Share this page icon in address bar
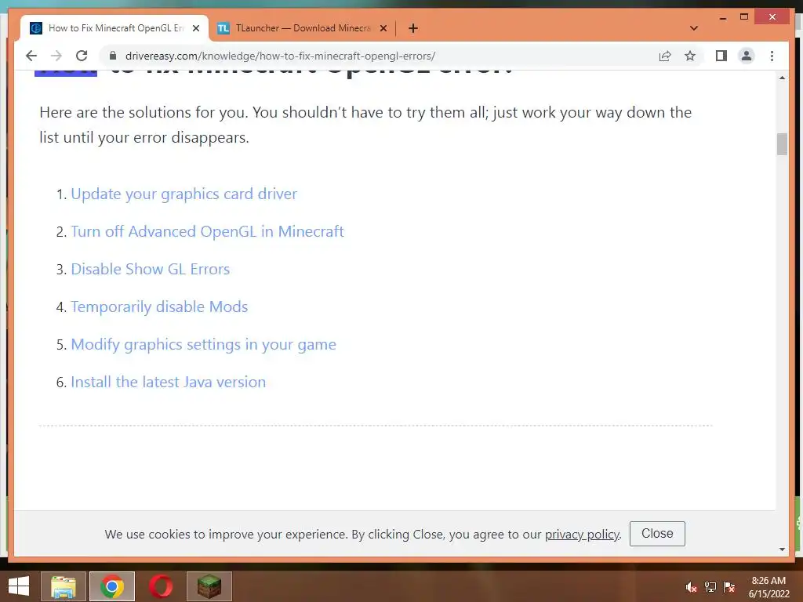Viewport: 803px width, 602px height. 665,56
